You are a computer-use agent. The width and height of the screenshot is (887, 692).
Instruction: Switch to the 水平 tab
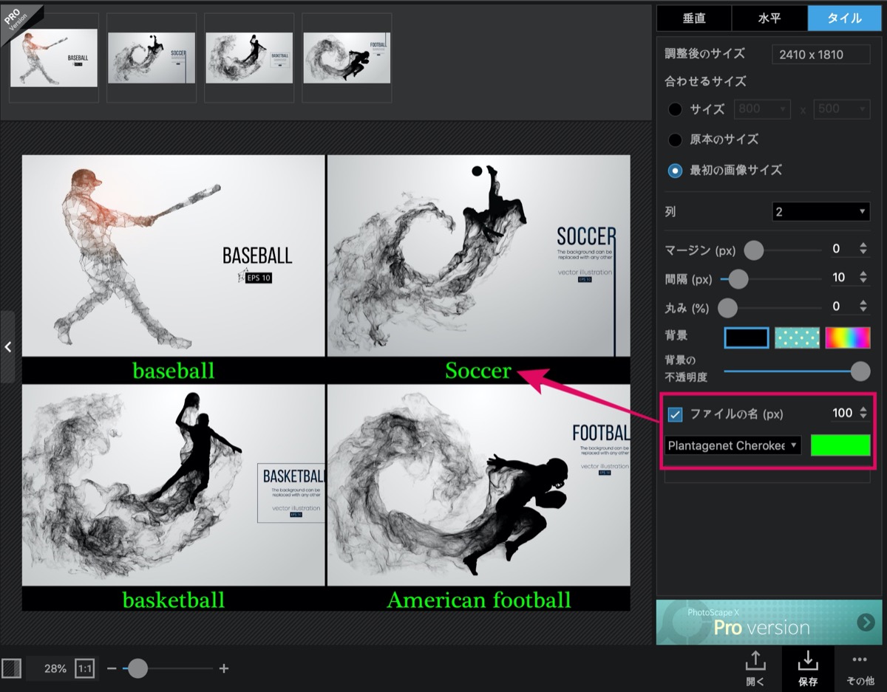[769, 18]
